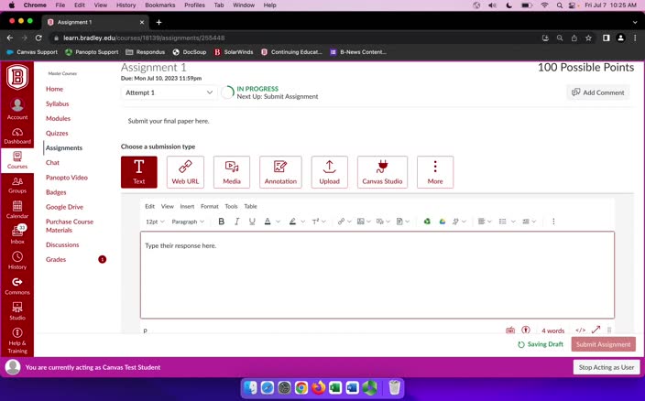Go to Modules in course navigation
The height and width of the screenshot is (401, 645).
click(x=58, y=118)
